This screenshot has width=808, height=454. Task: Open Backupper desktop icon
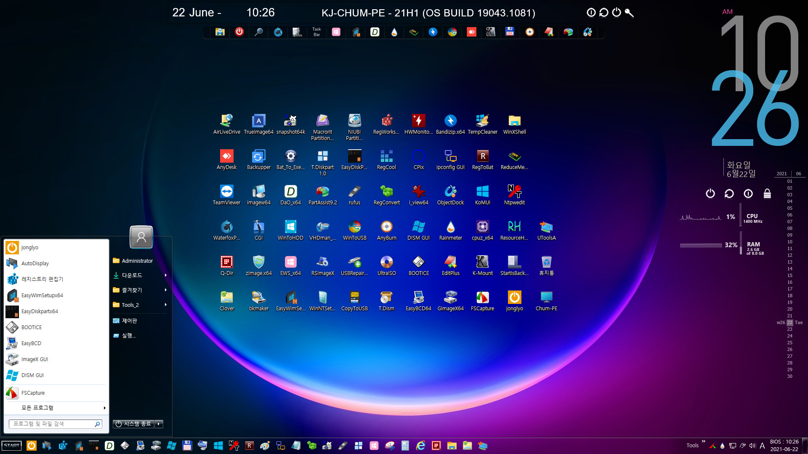pyautogui.click(x=258, y=160)
